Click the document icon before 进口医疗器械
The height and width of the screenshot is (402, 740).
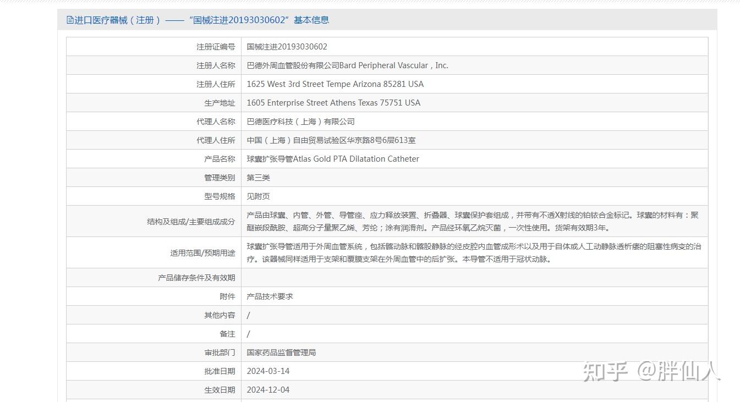tap(70, 20)
